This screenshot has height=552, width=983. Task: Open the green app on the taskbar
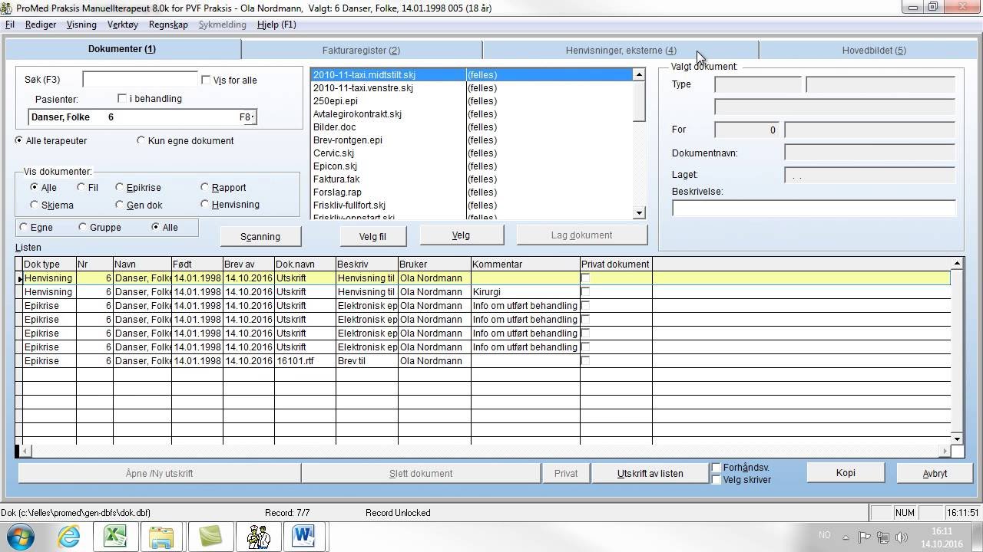210,536
